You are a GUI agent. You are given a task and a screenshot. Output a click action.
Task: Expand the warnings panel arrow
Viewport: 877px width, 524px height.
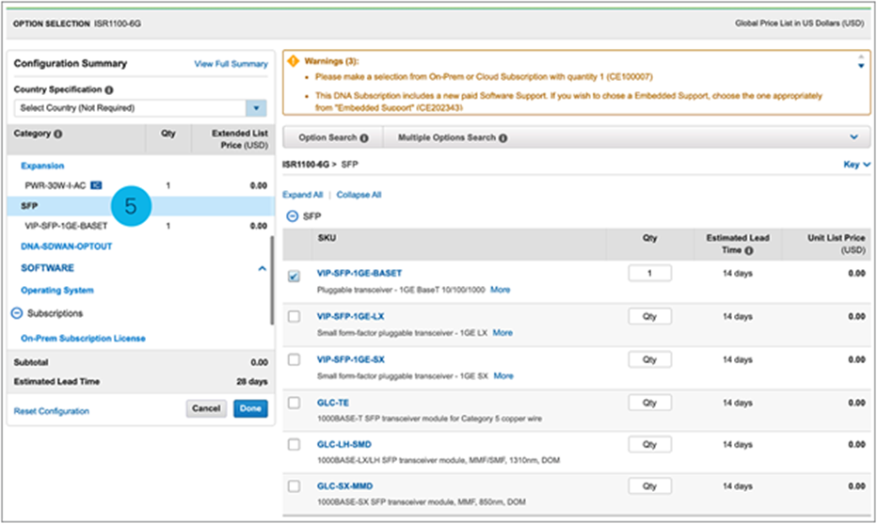(861, 66)
